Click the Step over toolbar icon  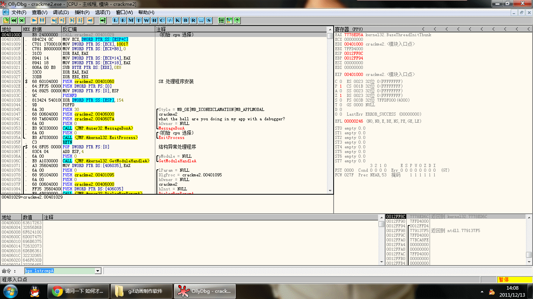[x=62, y=20]
